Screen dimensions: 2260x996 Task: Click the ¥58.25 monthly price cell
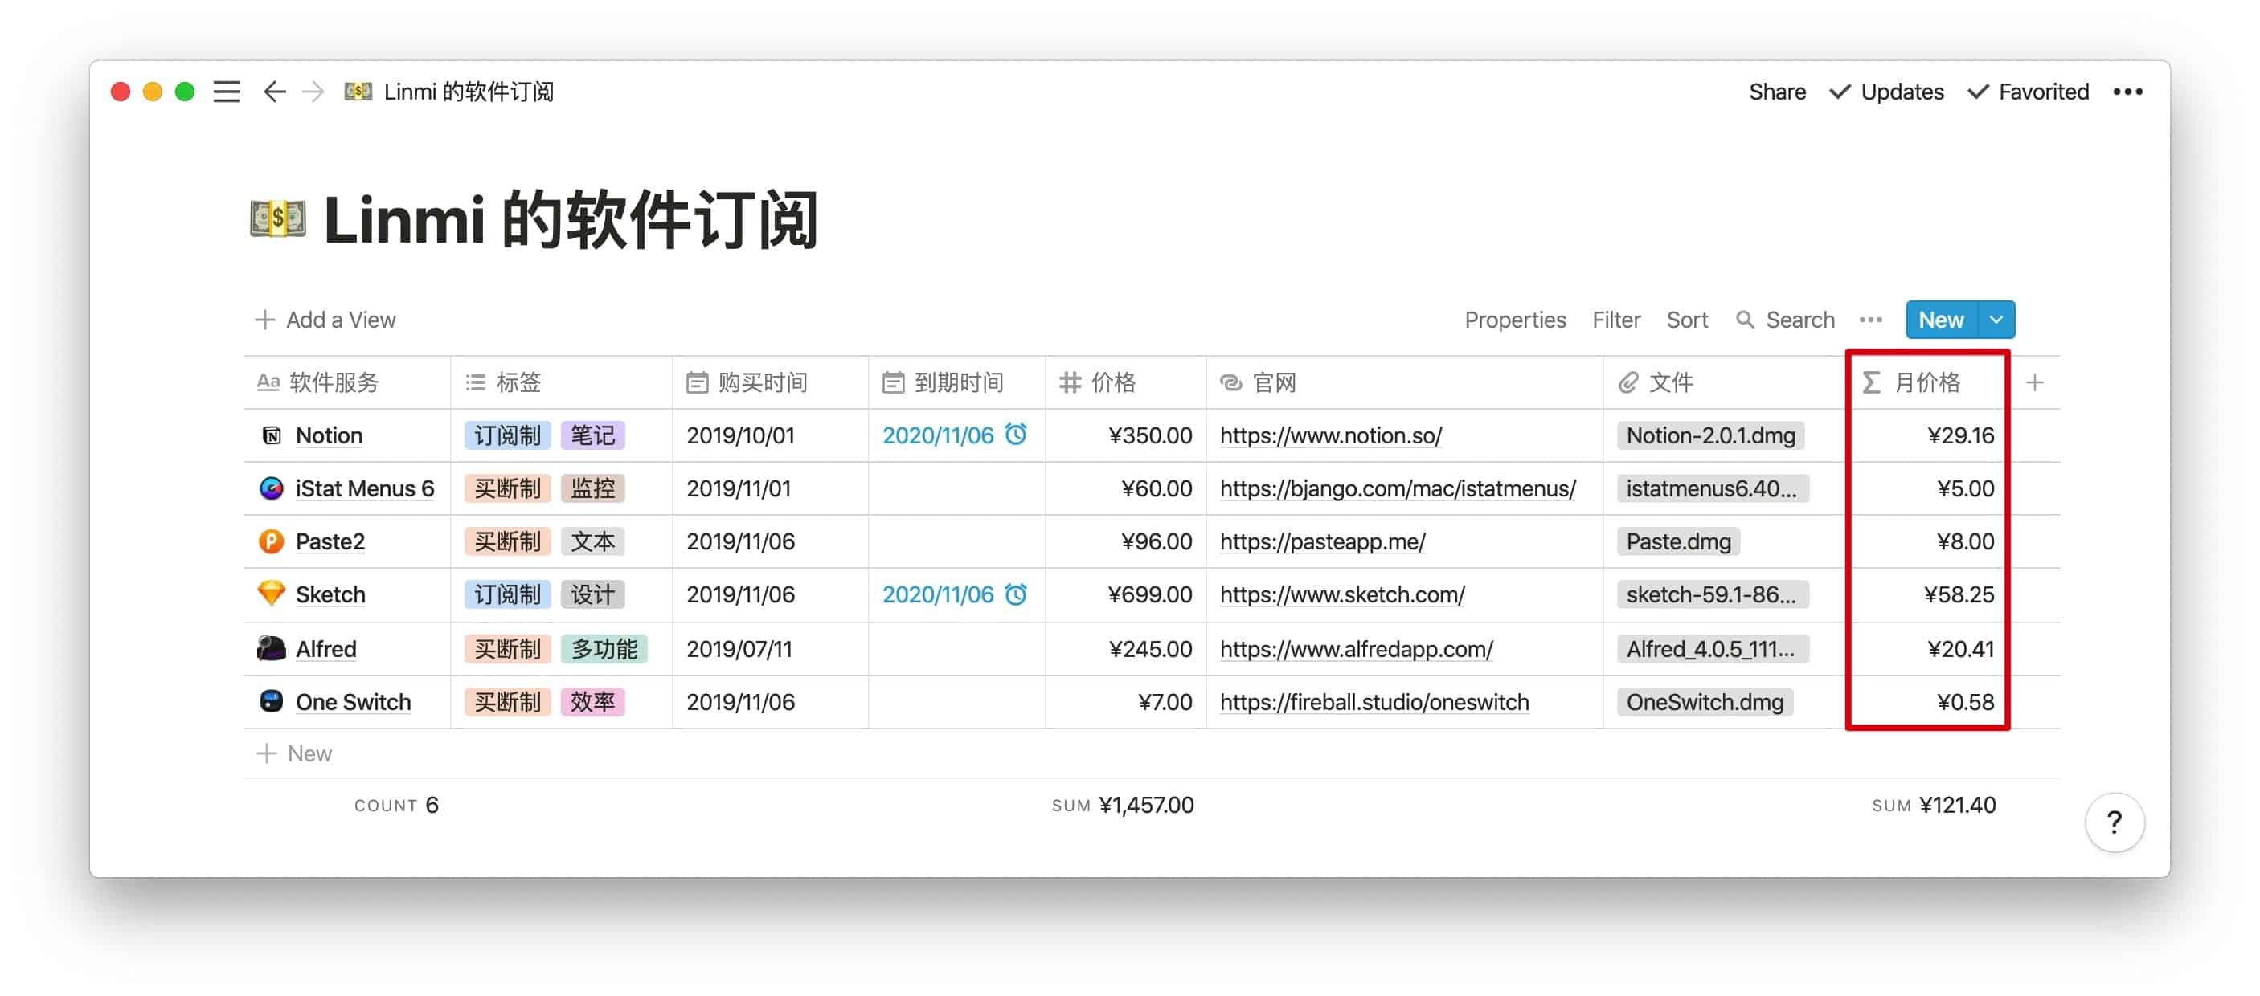pyautogui.click(x=1927, y=594)
